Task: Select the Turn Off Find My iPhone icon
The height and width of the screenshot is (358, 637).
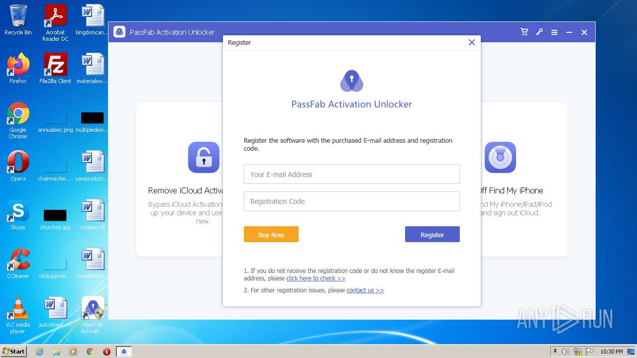Action: (x=500, y=157)
